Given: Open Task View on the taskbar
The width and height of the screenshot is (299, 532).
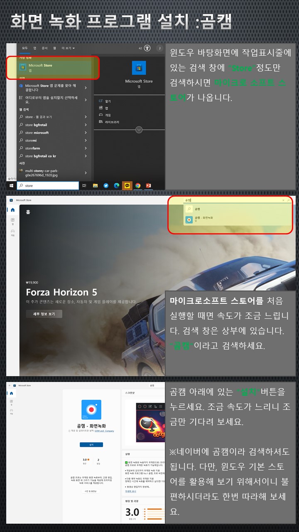Looking at the screenshot, I should click(x=84, y=186).
